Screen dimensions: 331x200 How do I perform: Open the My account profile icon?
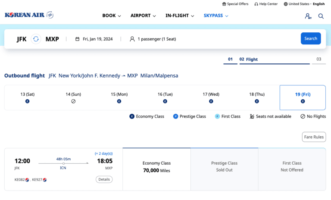(x=308, y=16)
